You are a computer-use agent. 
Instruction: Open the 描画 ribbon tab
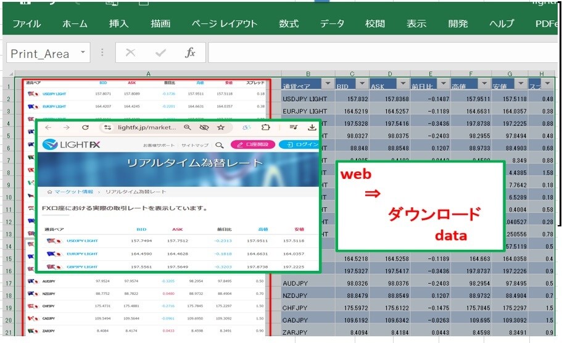click(160, 24)
